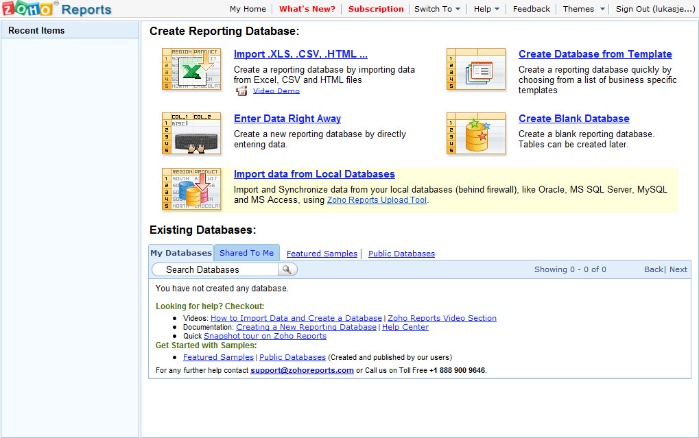Open the Featured Samples tab link
Image resolution: width=699 pixels, height=438 pixels.
click(x=322, y=254)
